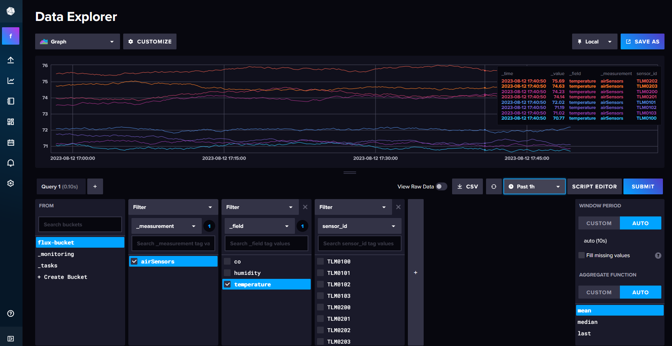This screenshot has width=672, height=346.
Task: Remove the _field filter with X
Action: 305,207
